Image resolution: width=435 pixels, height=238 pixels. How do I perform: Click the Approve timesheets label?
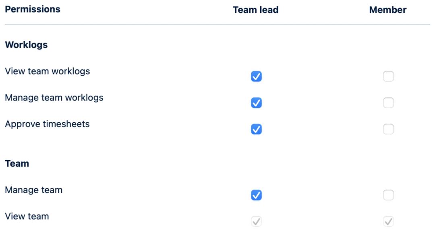point(47,124)
